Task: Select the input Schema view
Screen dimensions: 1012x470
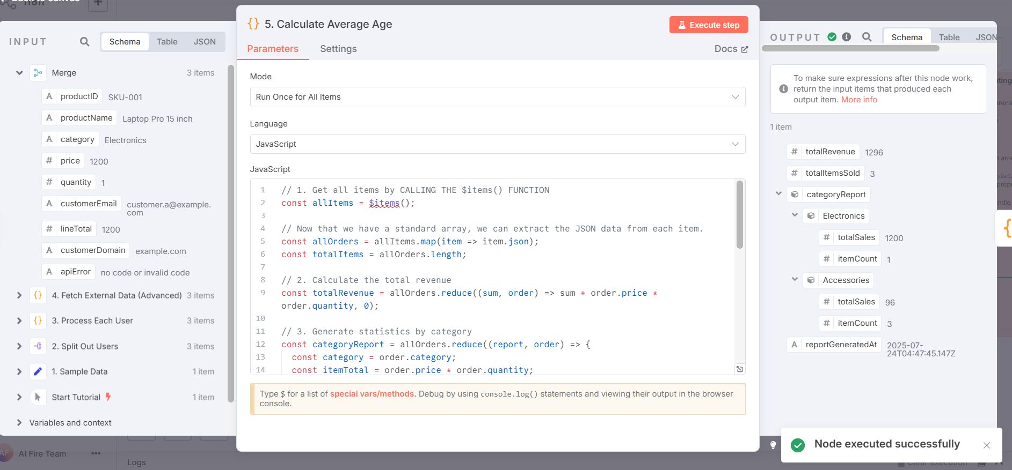Action: [125, 41]
